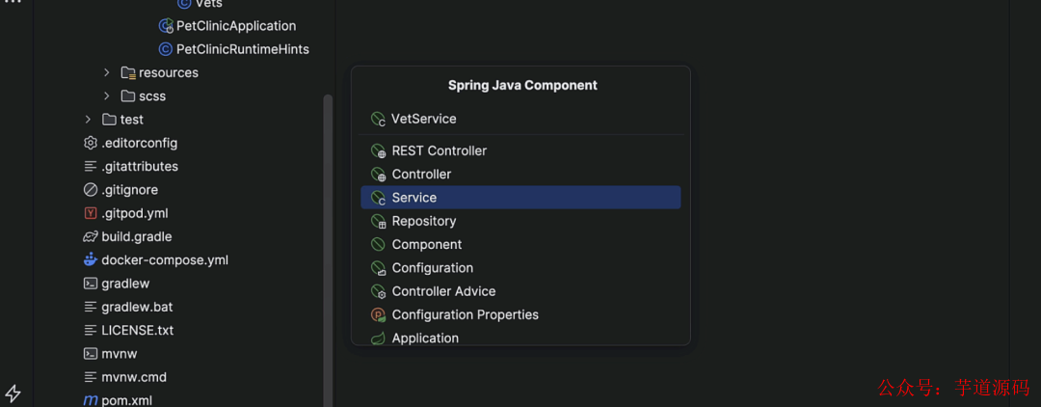Click the Repository component icon
This screenshot has width=1041, height=407.
378,221
